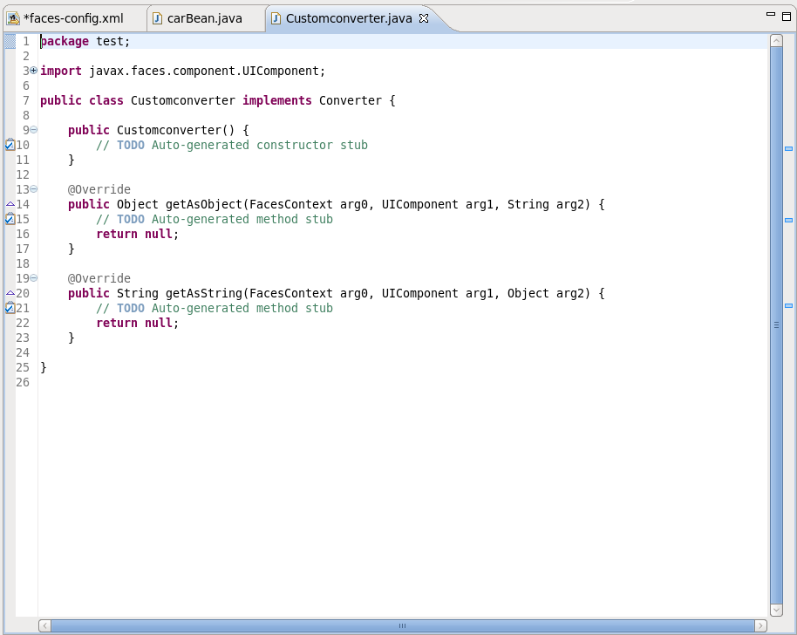
Task: Click the faces-config.xml tab icon
Action: coord(13,19)
